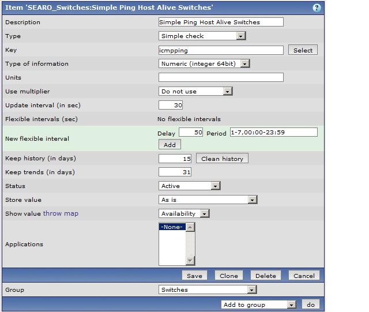Expand the Add to group dropdown
This screenshot has height=312, width=369.
point(259,305)
